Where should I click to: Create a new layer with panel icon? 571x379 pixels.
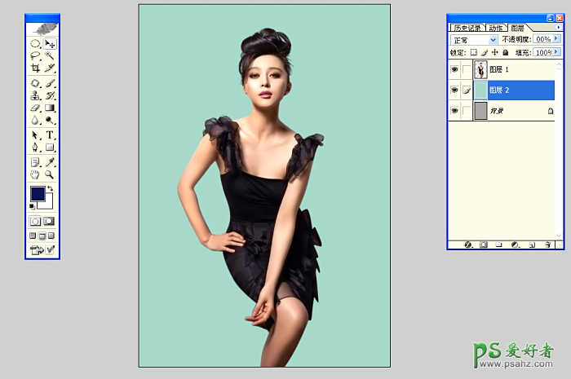[531, 244]
